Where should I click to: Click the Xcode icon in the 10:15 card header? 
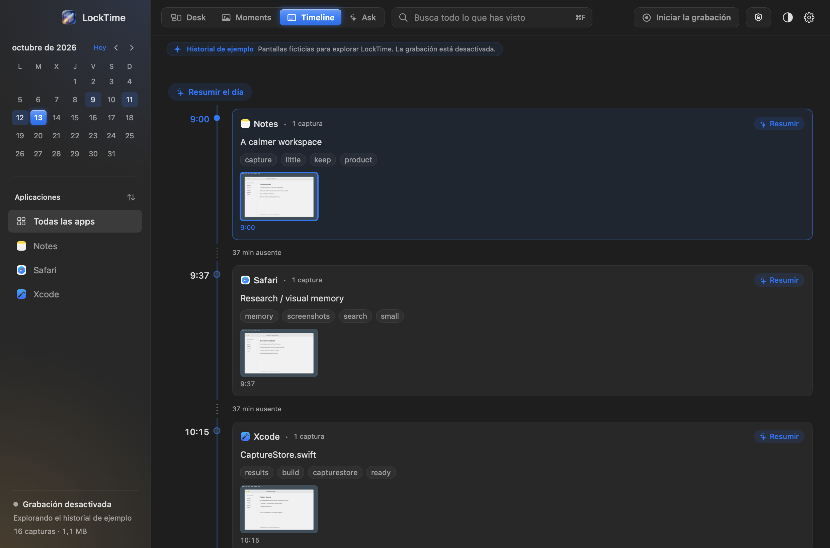(x=245, y=436)
